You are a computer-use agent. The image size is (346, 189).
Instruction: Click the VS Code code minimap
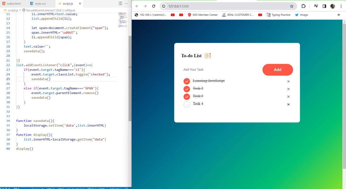click(123, 20)
